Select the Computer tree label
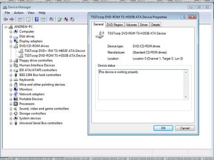Viewport: 214px width, 160px height. 27,32
